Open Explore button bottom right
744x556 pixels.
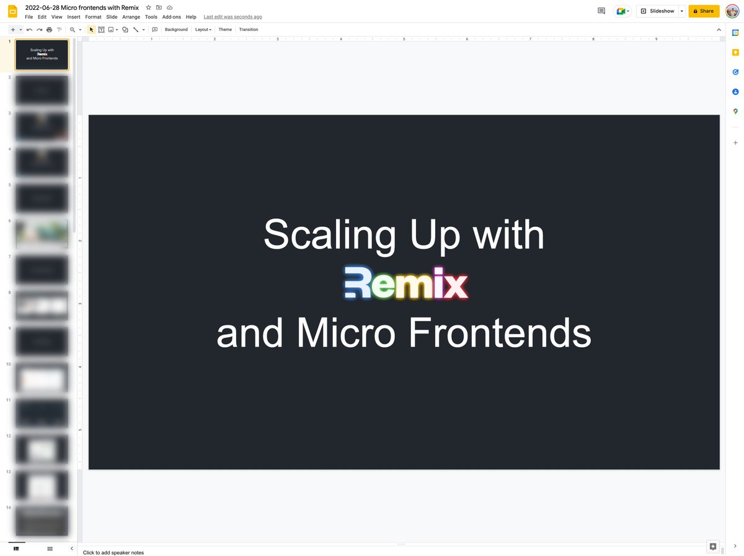[713, 547]
